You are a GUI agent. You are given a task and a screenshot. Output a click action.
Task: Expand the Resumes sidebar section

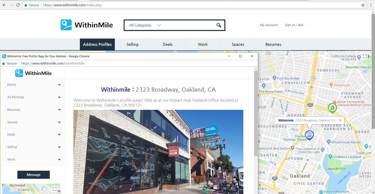coord(33,110)
